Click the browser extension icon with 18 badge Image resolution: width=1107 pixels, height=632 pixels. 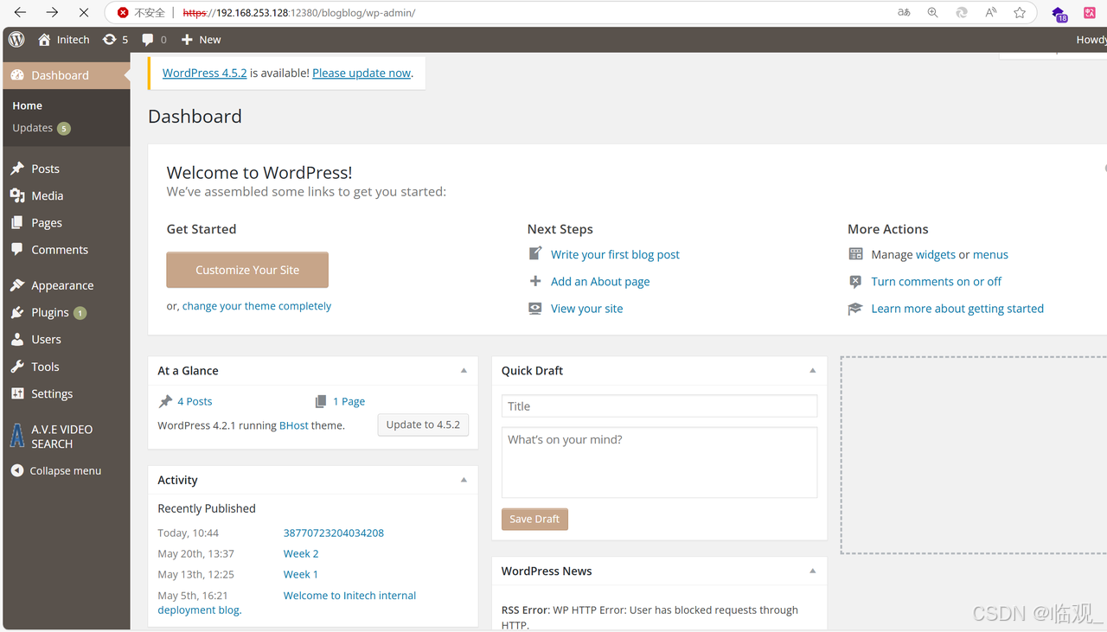click(1059, 13)
